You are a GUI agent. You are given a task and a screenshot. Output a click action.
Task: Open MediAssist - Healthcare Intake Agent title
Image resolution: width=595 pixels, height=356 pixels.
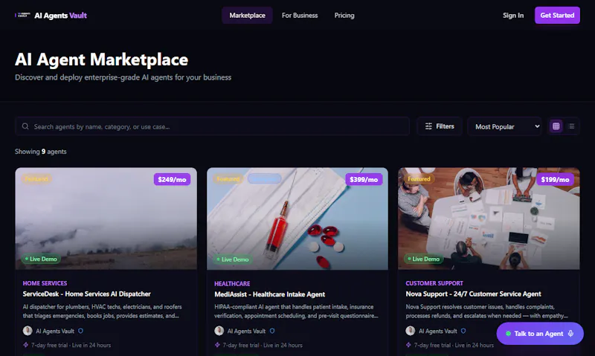pyautogui.click(x=269, y=294)
